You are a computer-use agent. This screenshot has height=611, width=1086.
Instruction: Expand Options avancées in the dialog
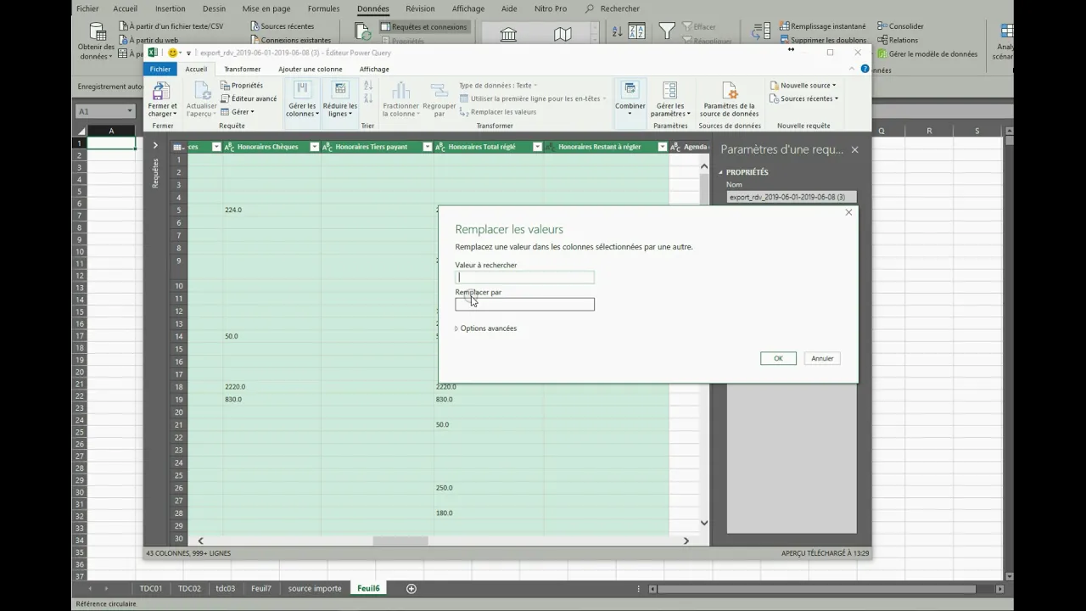tap(485, 328)
